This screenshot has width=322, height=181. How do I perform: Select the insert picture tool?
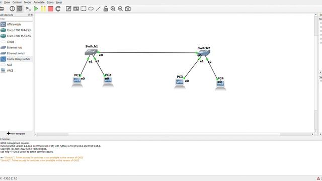76,9
